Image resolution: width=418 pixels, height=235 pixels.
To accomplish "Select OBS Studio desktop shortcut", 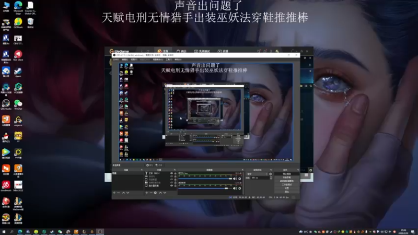I will (x=6, y=105).
